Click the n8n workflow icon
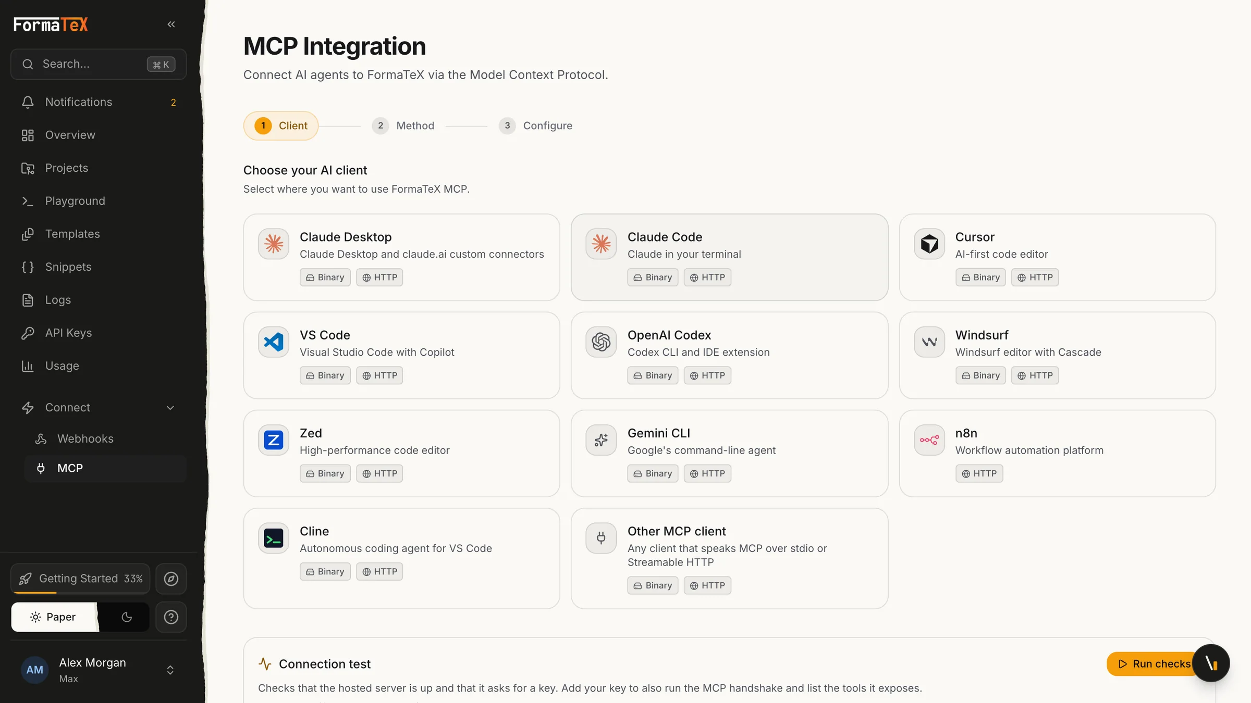 pos(929,440)
